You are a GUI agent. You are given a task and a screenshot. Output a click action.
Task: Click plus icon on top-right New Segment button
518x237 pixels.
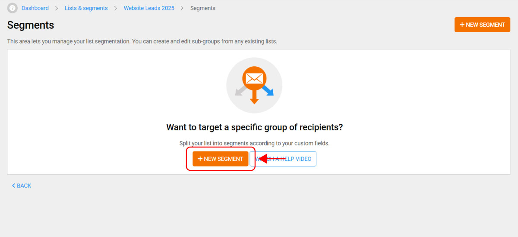pos(462,25)
